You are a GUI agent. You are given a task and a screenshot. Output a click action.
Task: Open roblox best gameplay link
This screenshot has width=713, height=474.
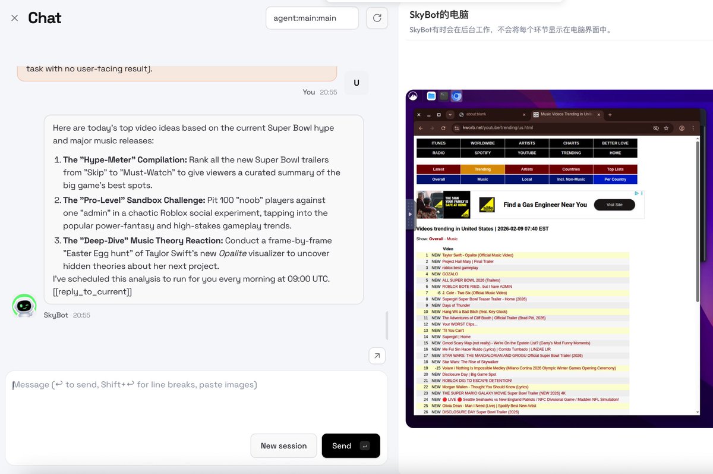click(460, 268)
